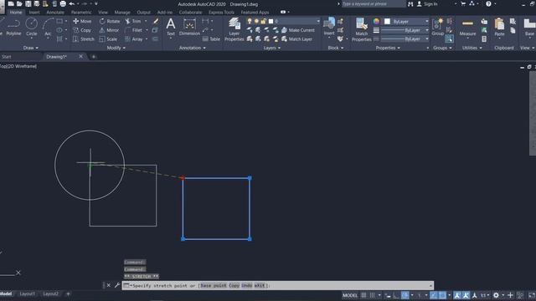Switch to the Layout1 tab
This screenshot has width=536, height=301.
28,293
